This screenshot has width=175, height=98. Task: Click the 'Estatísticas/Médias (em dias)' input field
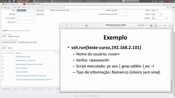[x=123, y=14]
